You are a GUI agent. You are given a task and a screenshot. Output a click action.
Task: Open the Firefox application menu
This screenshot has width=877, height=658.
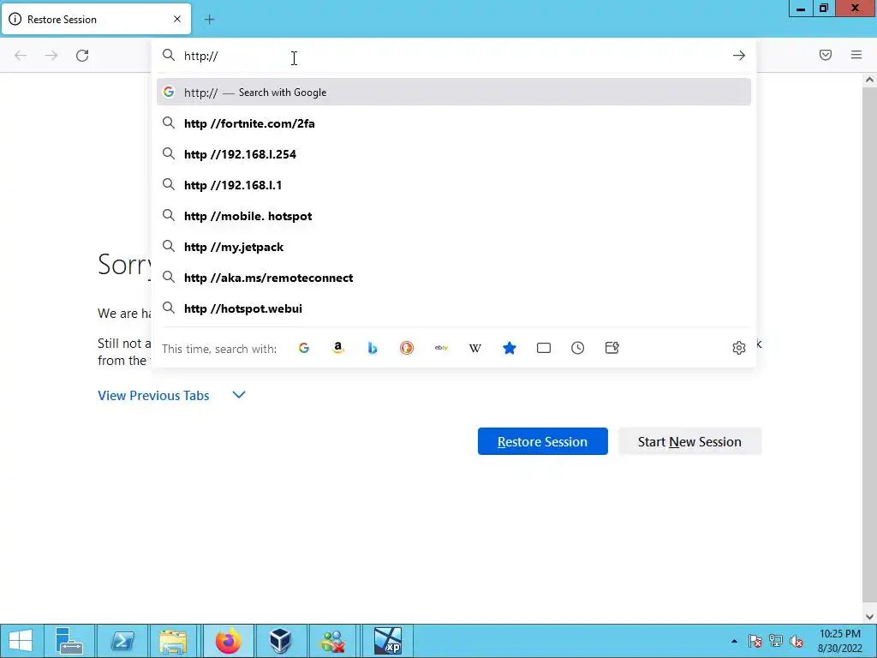(856, 55)
